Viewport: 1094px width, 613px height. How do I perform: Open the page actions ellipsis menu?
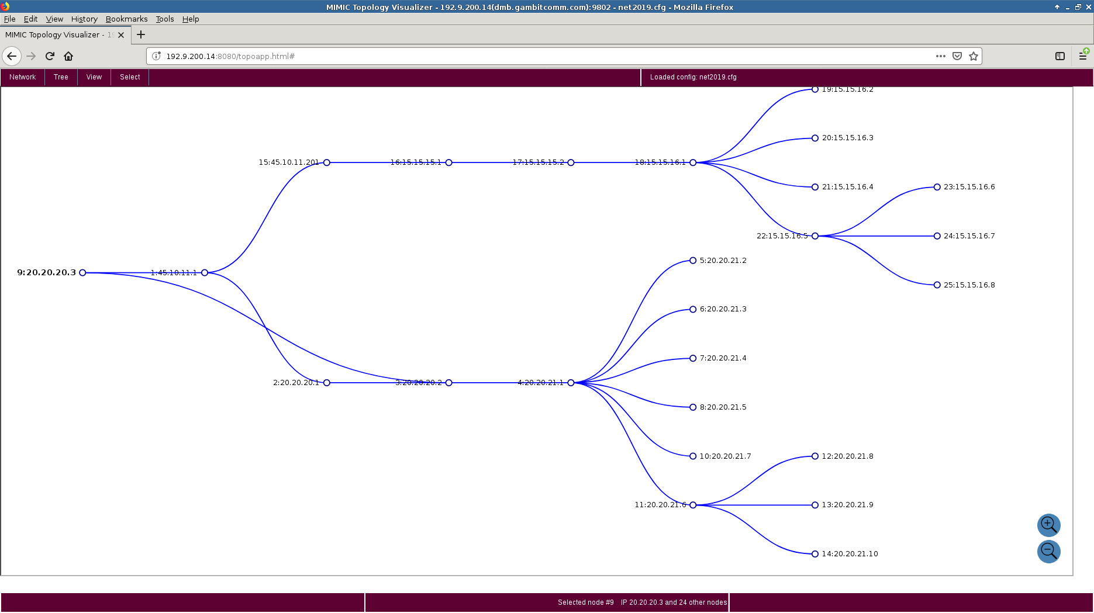click(x=940, y=56)
